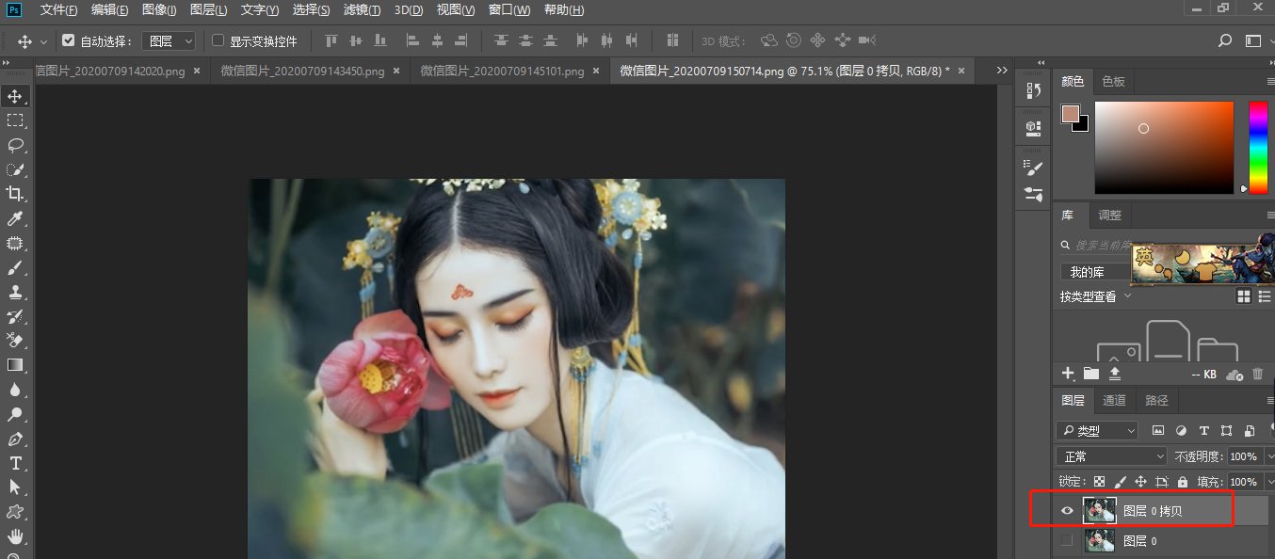This screenshot has height=559, width=1275.
Task: Hide the 图层 0 拷贝 layer eye
Action: click(1067, 511)
